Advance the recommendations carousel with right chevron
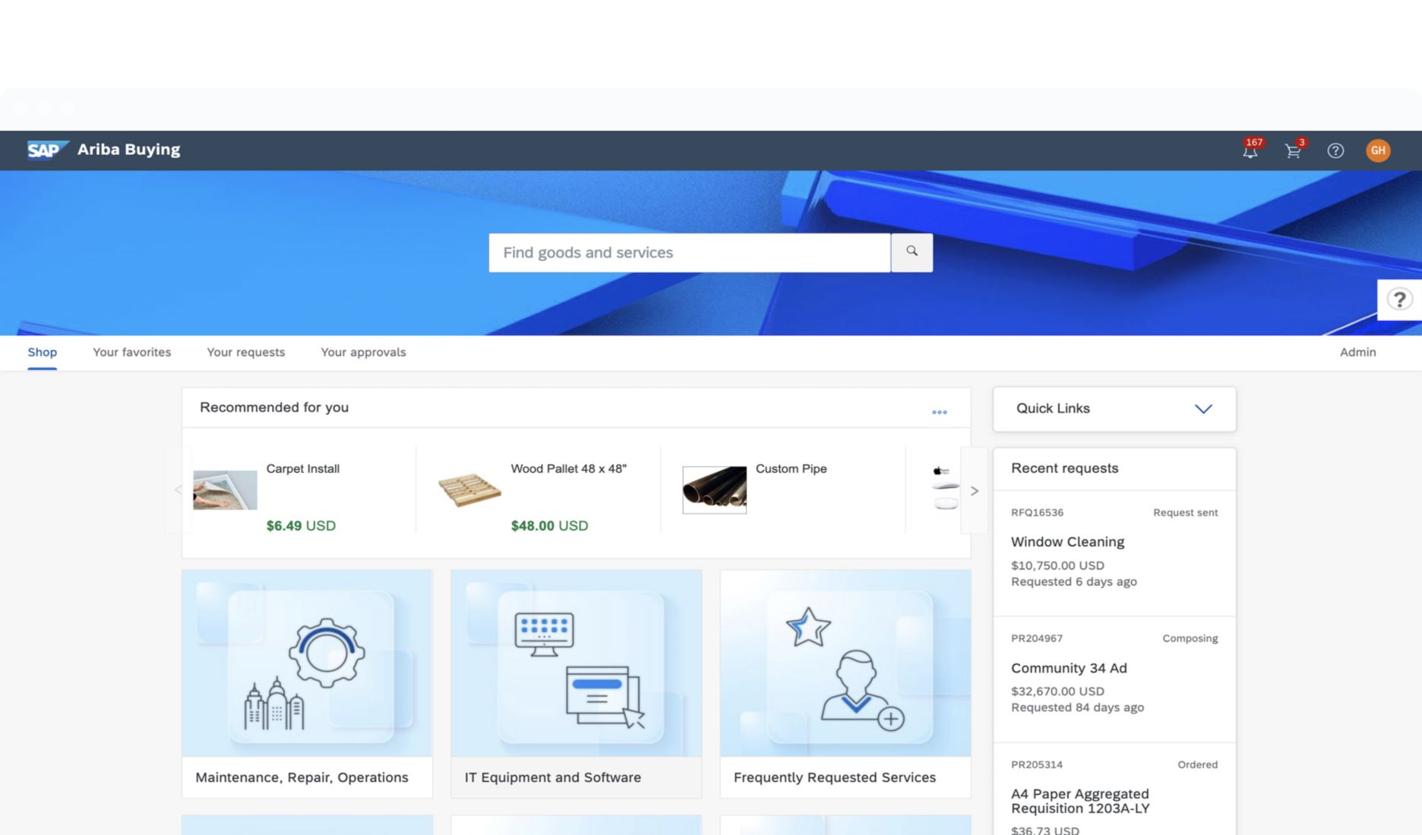The image size is (1422, 835). click(x=975, y=490)
